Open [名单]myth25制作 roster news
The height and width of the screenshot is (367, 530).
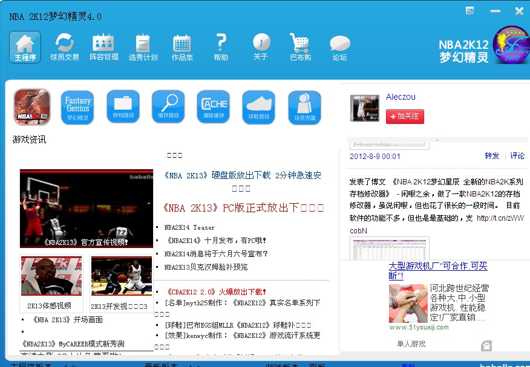(243, 303)
